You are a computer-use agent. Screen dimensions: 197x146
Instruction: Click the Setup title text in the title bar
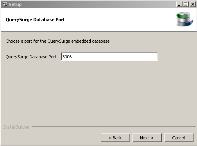pos(15,4)
